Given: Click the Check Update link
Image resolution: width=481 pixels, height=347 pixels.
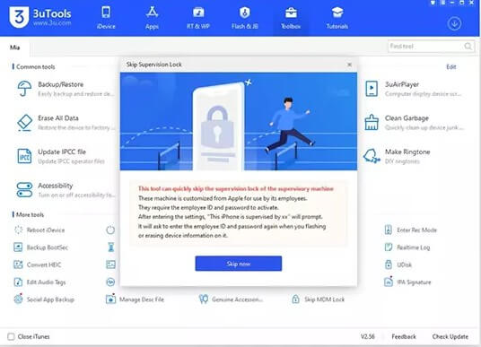Looking at the screenshot, I should coord(450,336).
